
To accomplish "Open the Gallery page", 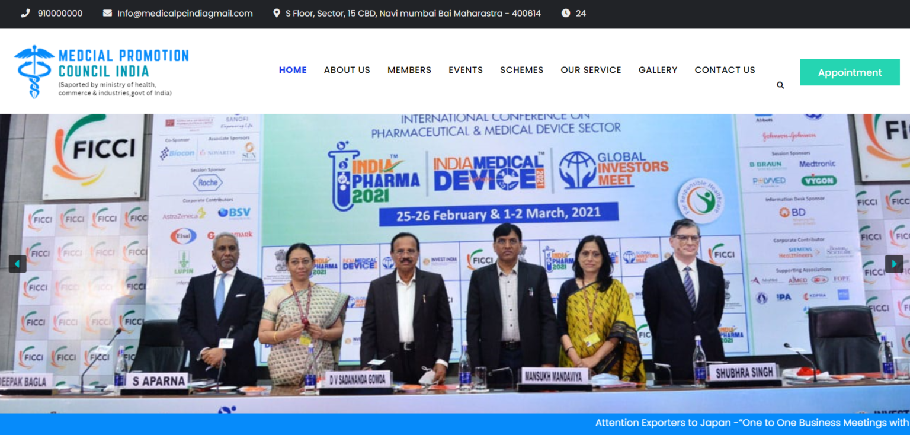I will pyautogui.click(x=658, y=70).
